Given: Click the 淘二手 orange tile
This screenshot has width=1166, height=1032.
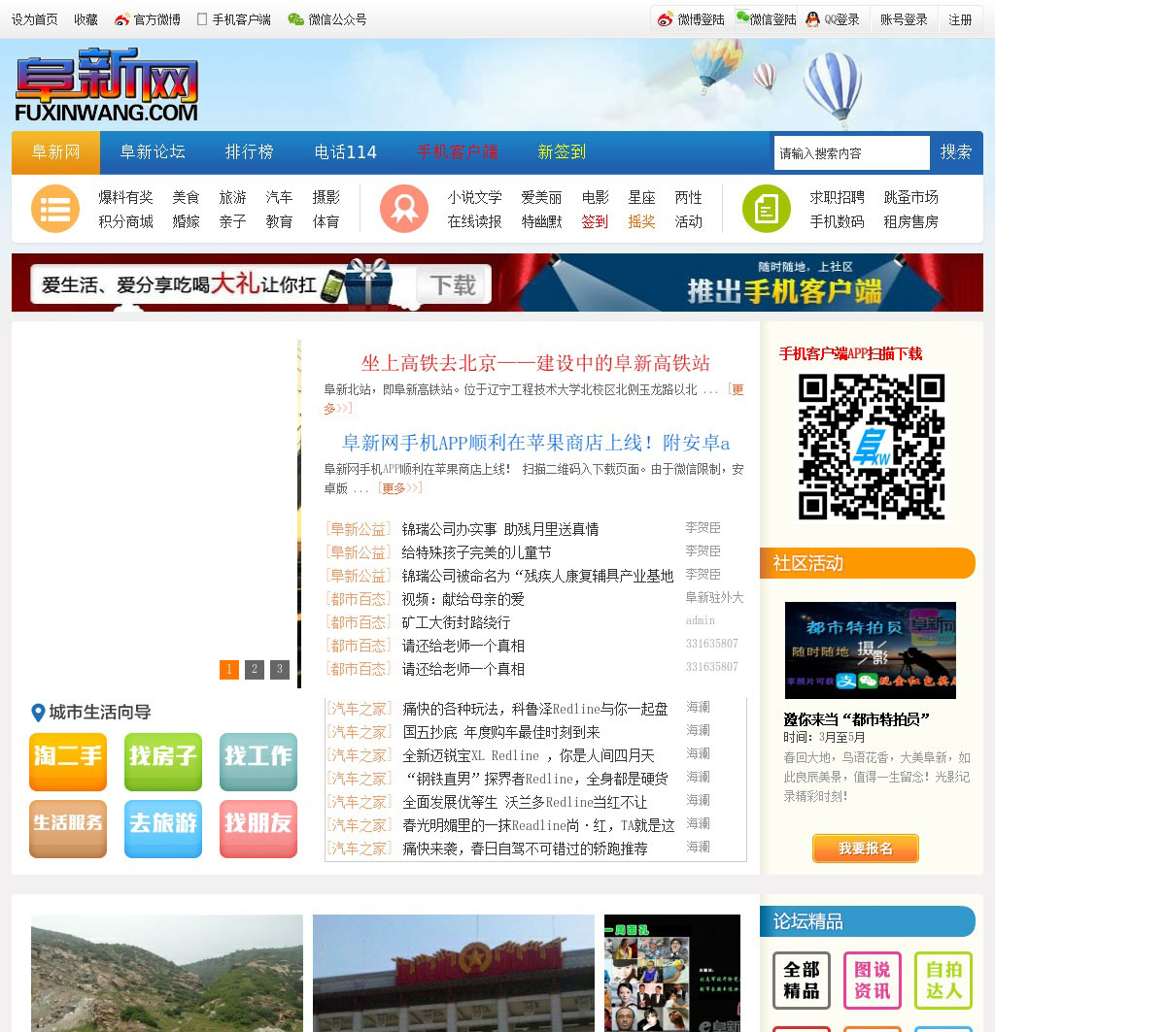Looking at the screenshot, I should (x=68, y=762).
